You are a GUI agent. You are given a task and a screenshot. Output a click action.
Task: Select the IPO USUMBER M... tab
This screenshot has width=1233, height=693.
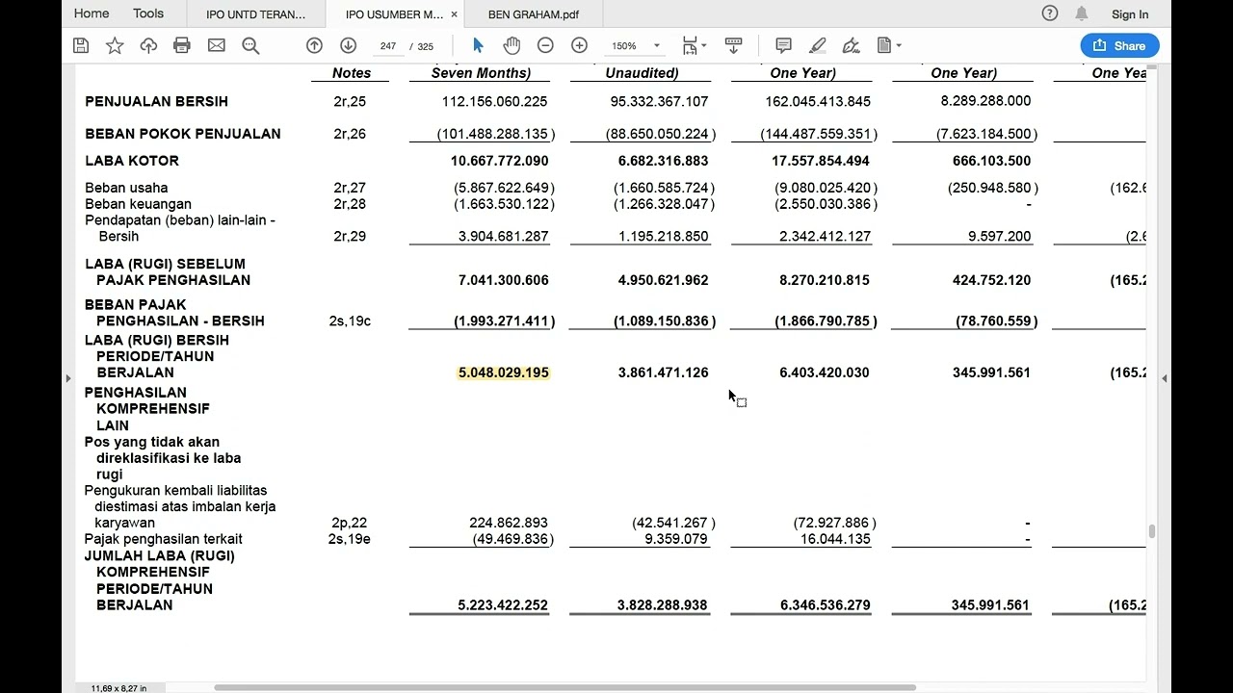[394, 14]
